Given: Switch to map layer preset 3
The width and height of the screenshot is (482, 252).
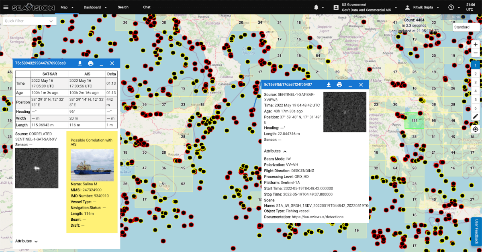Looking at the screenshot, I should 476,82.
